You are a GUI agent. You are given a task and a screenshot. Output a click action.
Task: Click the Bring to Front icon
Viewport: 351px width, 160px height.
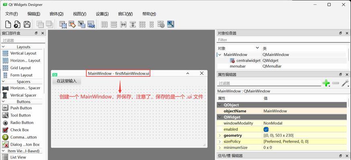tap(40, 24)
